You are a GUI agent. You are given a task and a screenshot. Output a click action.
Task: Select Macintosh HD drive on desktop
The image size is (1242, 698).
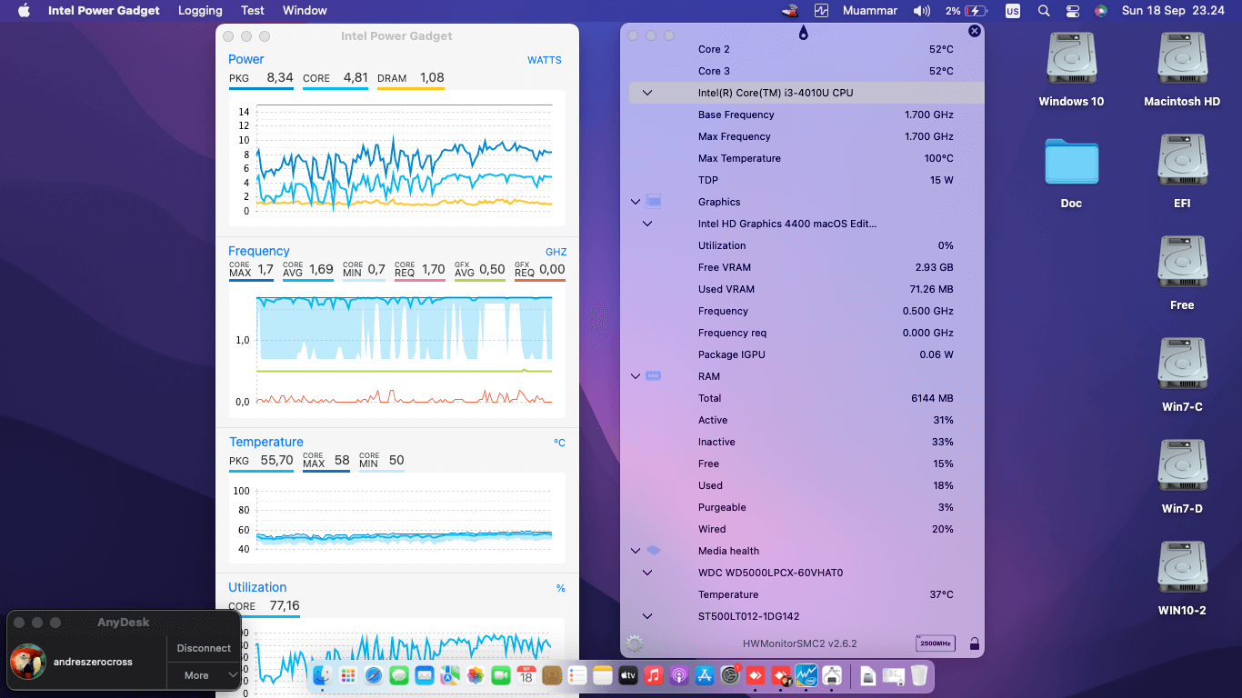point(1182,69)
